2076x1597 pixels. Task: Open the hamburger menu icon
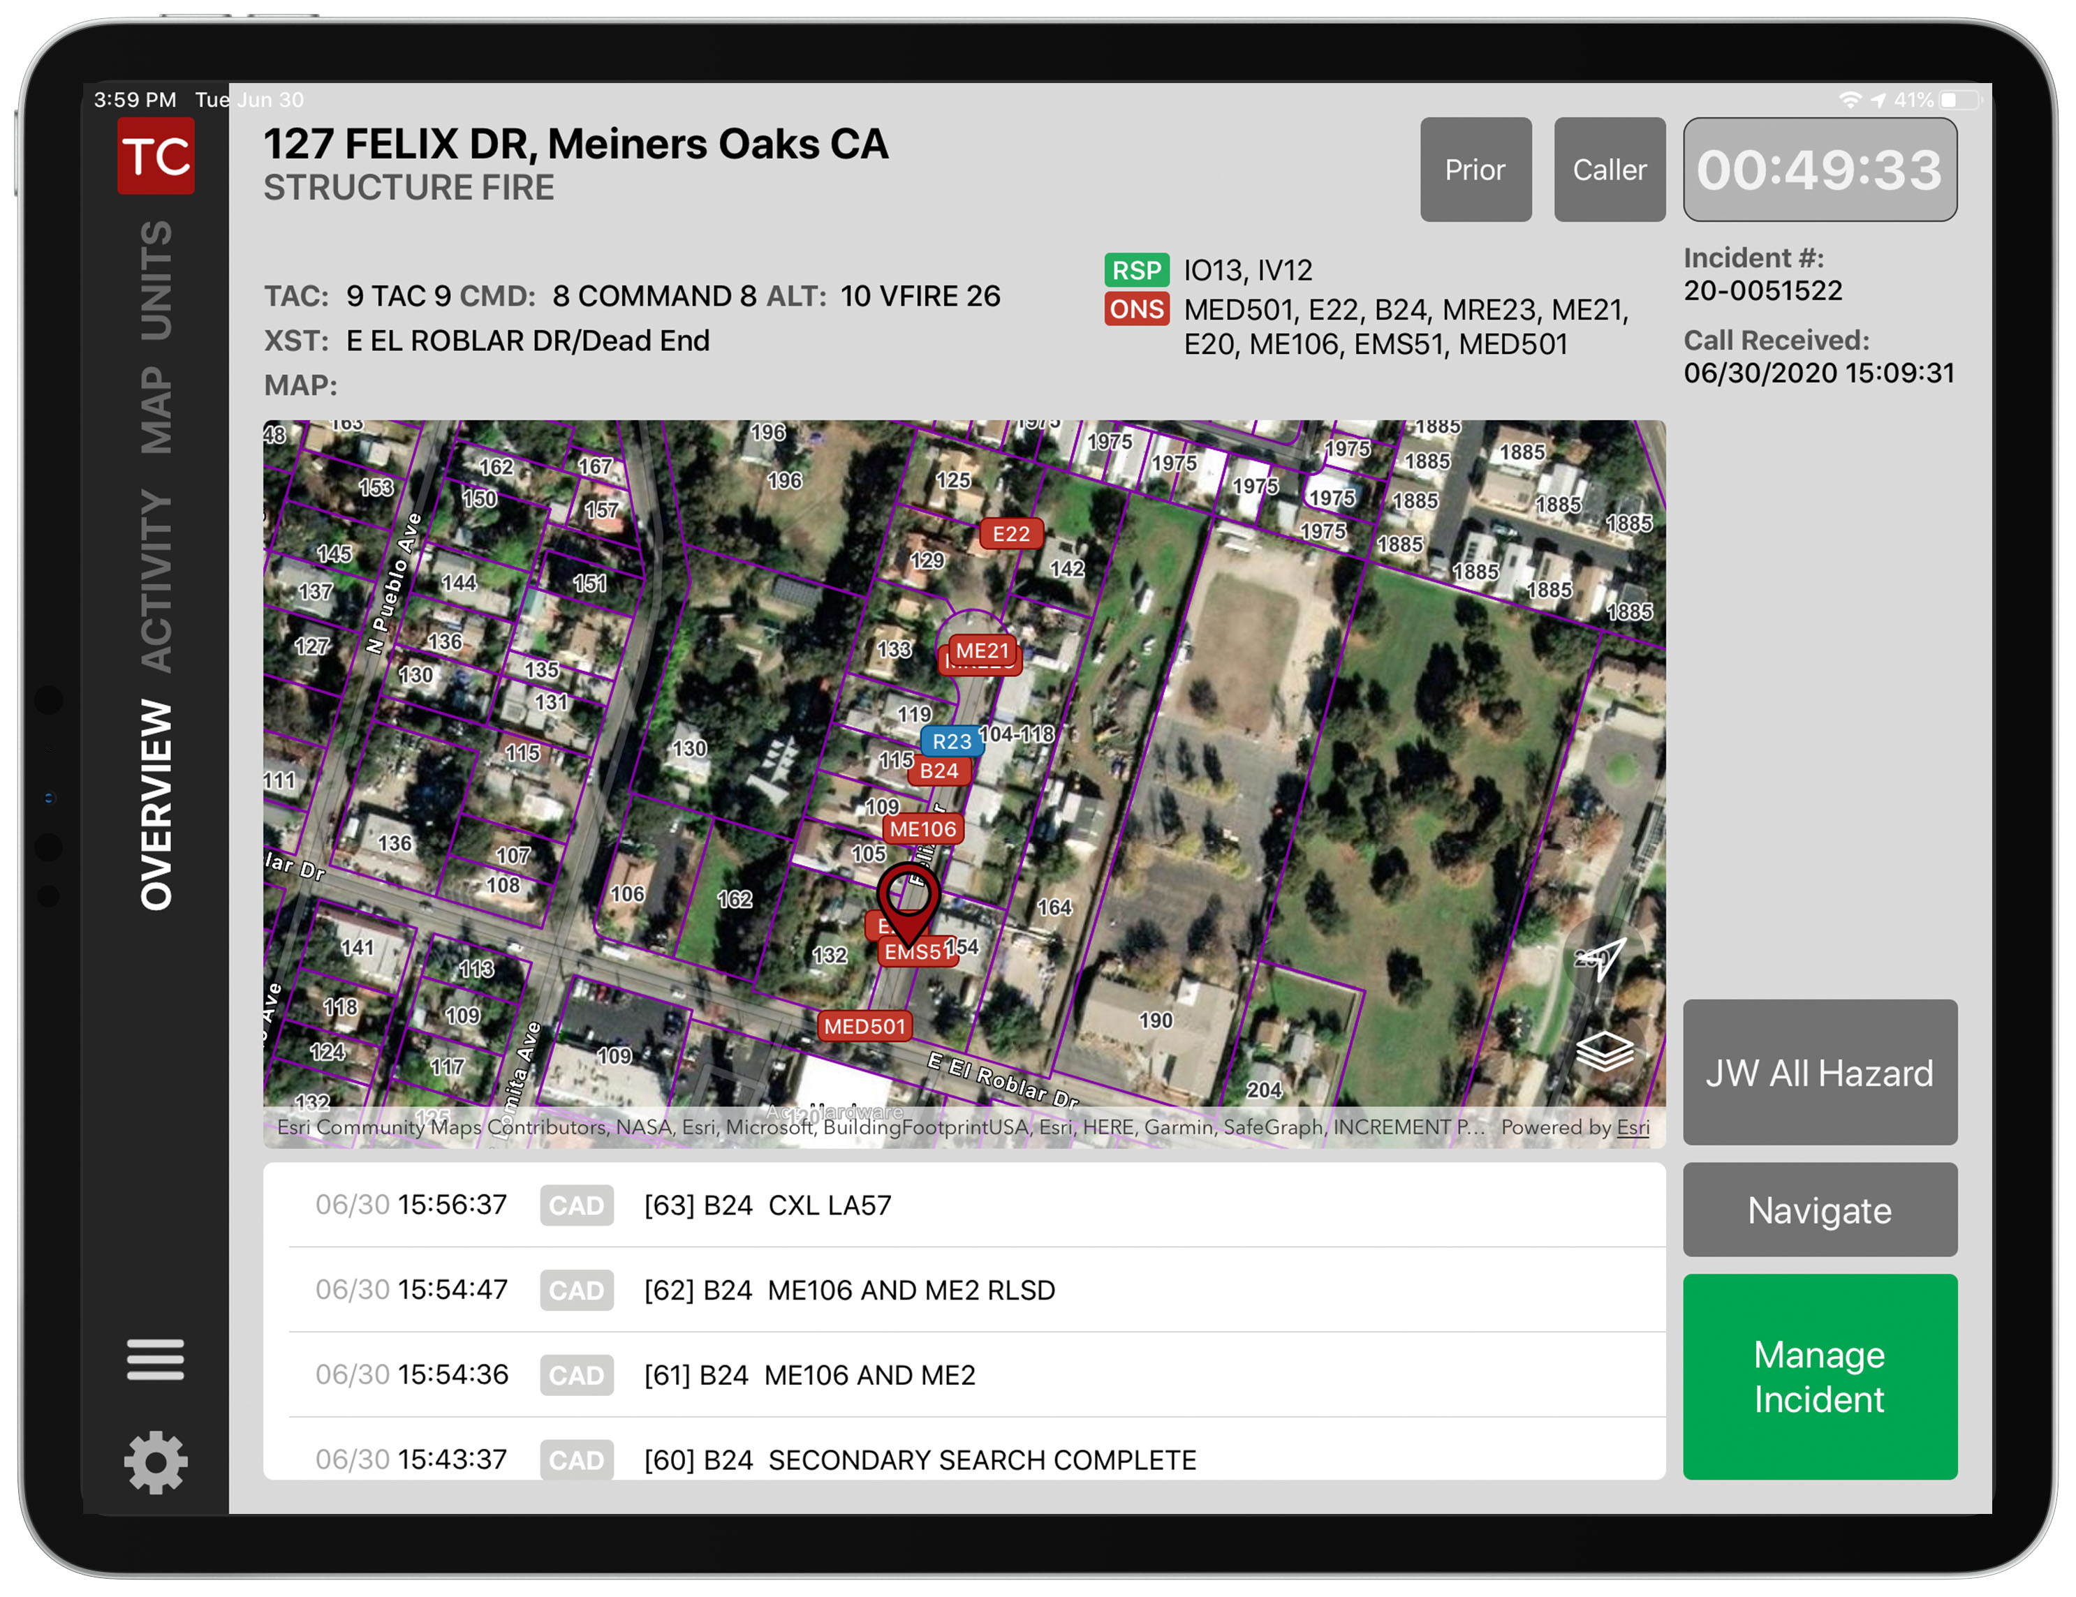coord(155,1360)
